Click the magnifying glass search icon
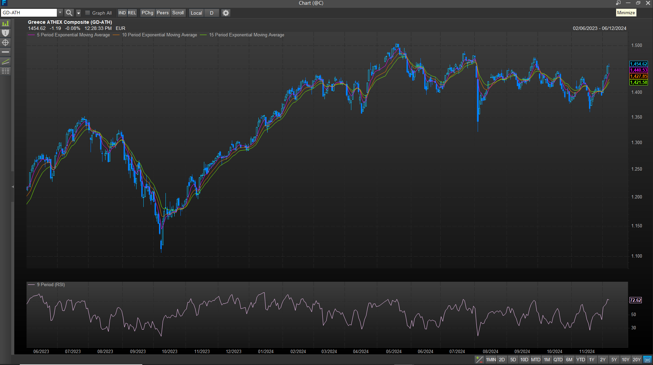Screen dimensions: 653x365 [69, 13]
